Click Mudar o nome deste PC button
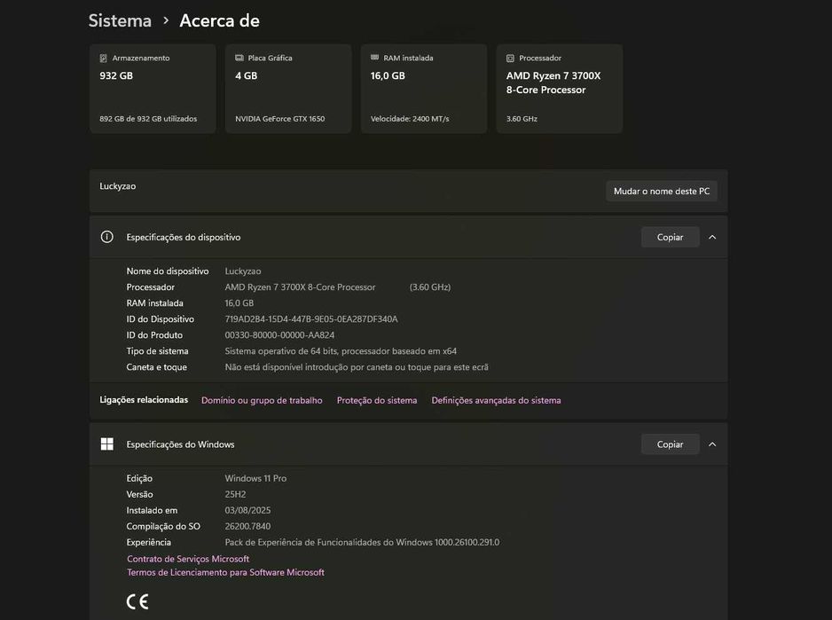The height and width of the screenshot is (620, 832). coord(662,191)
